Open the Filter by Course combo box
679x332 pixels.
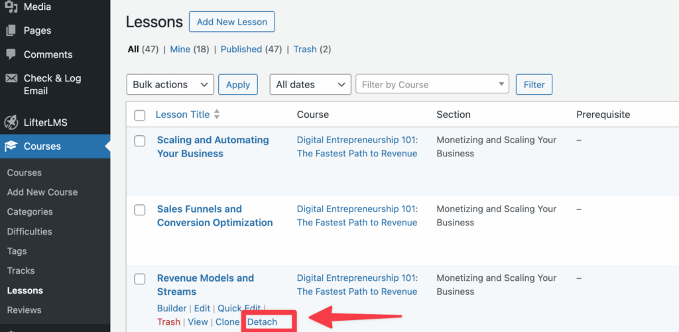432,85
